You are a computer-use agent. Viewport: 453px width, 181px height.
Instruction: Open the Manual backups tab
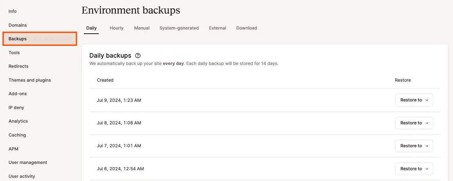pos(142,28)
